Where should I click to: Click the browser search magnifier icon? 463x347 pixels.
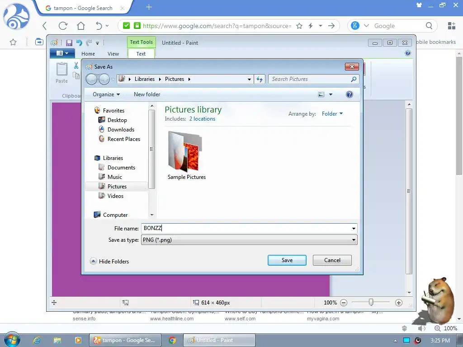pos(429,26)
